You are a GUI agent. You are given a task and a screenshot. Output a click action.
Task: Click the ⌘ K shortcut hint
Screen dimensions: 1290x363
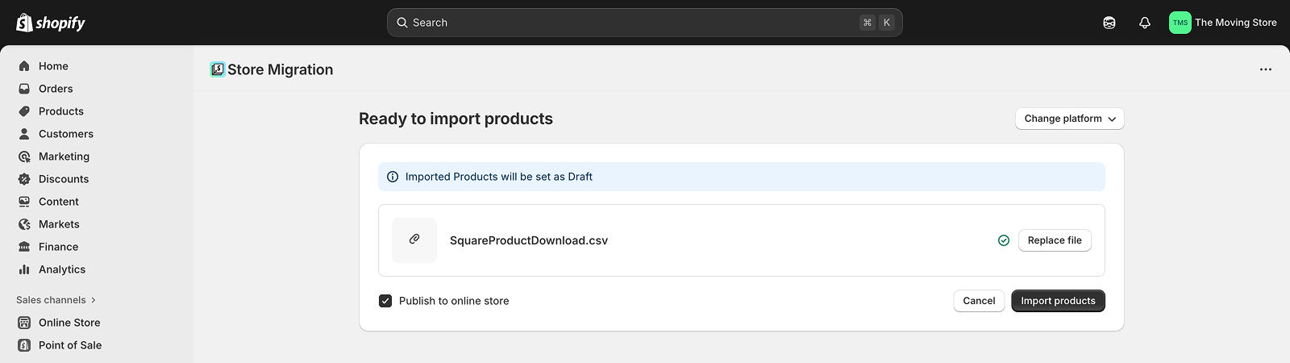pyautogui.click(x=877, y=23)
